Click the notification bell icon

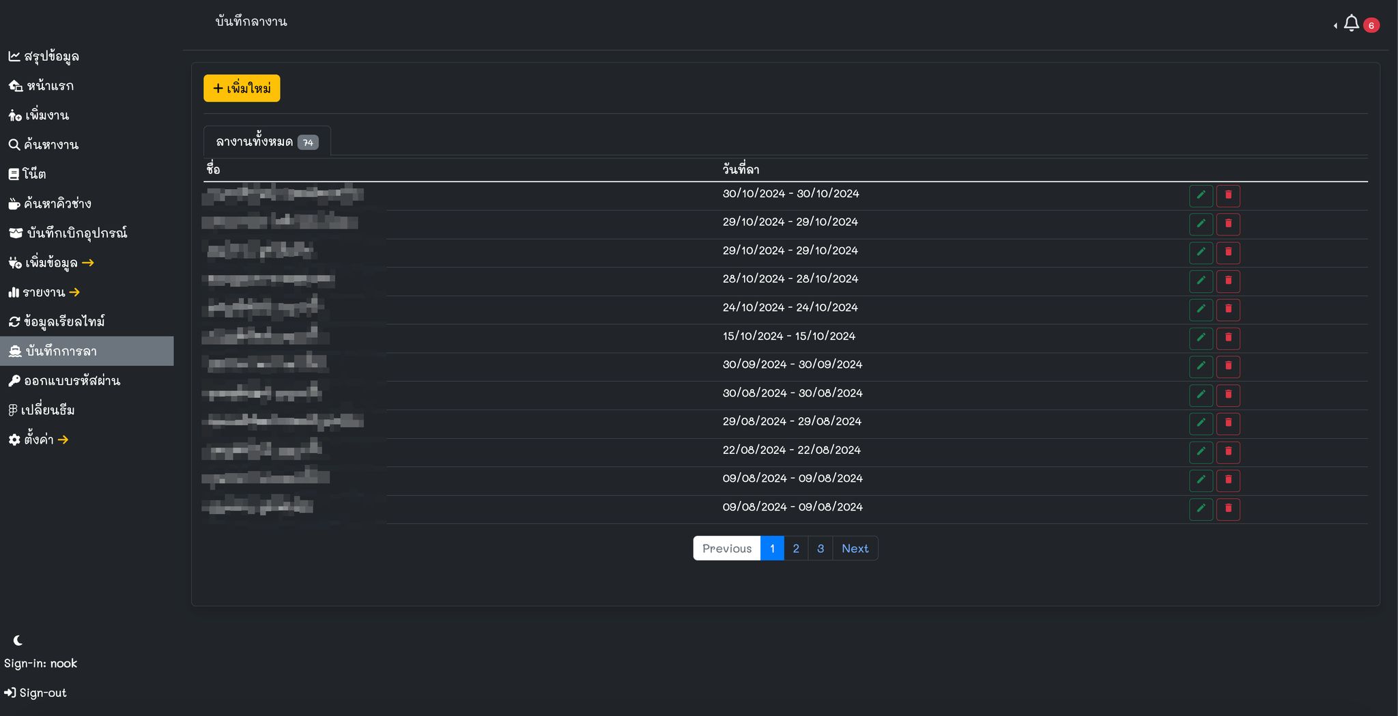(1351, 24)
